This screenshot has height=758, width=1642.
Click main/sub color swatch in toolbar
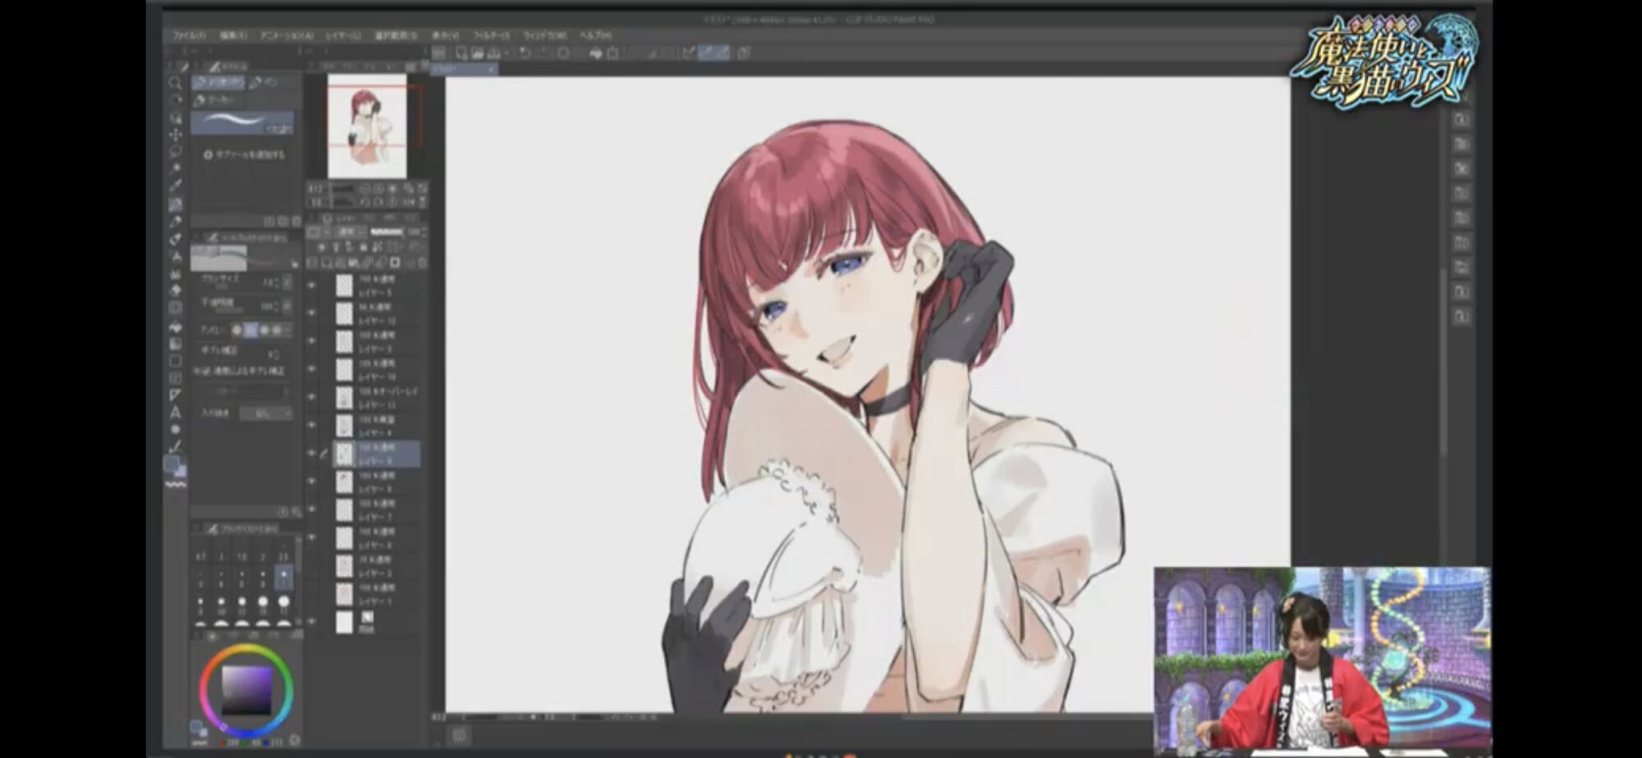[x=175, y=466]
